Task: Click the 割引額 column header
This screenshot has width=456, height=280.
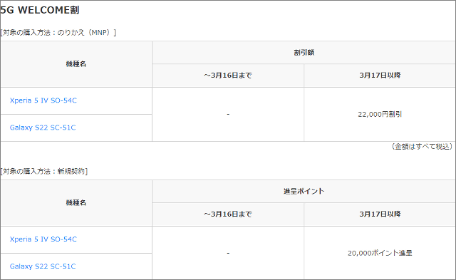Action: [304, 53]
